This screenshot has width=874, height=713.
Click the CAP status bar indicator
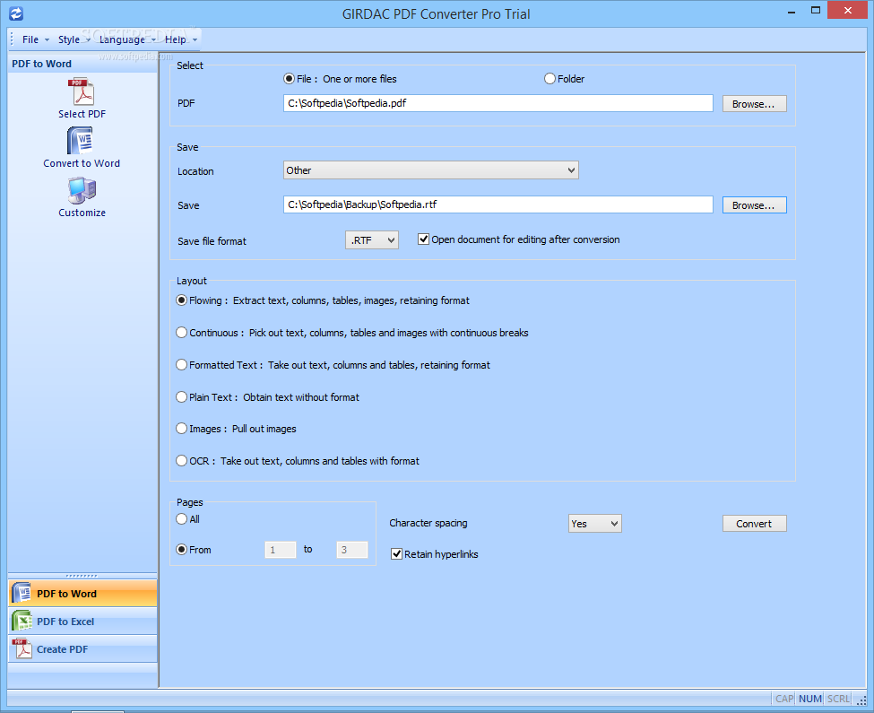(x=784, y=699)
